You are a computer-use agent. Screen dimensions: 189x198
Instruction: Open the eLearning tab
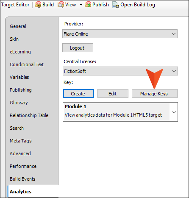tap(20, 52)
